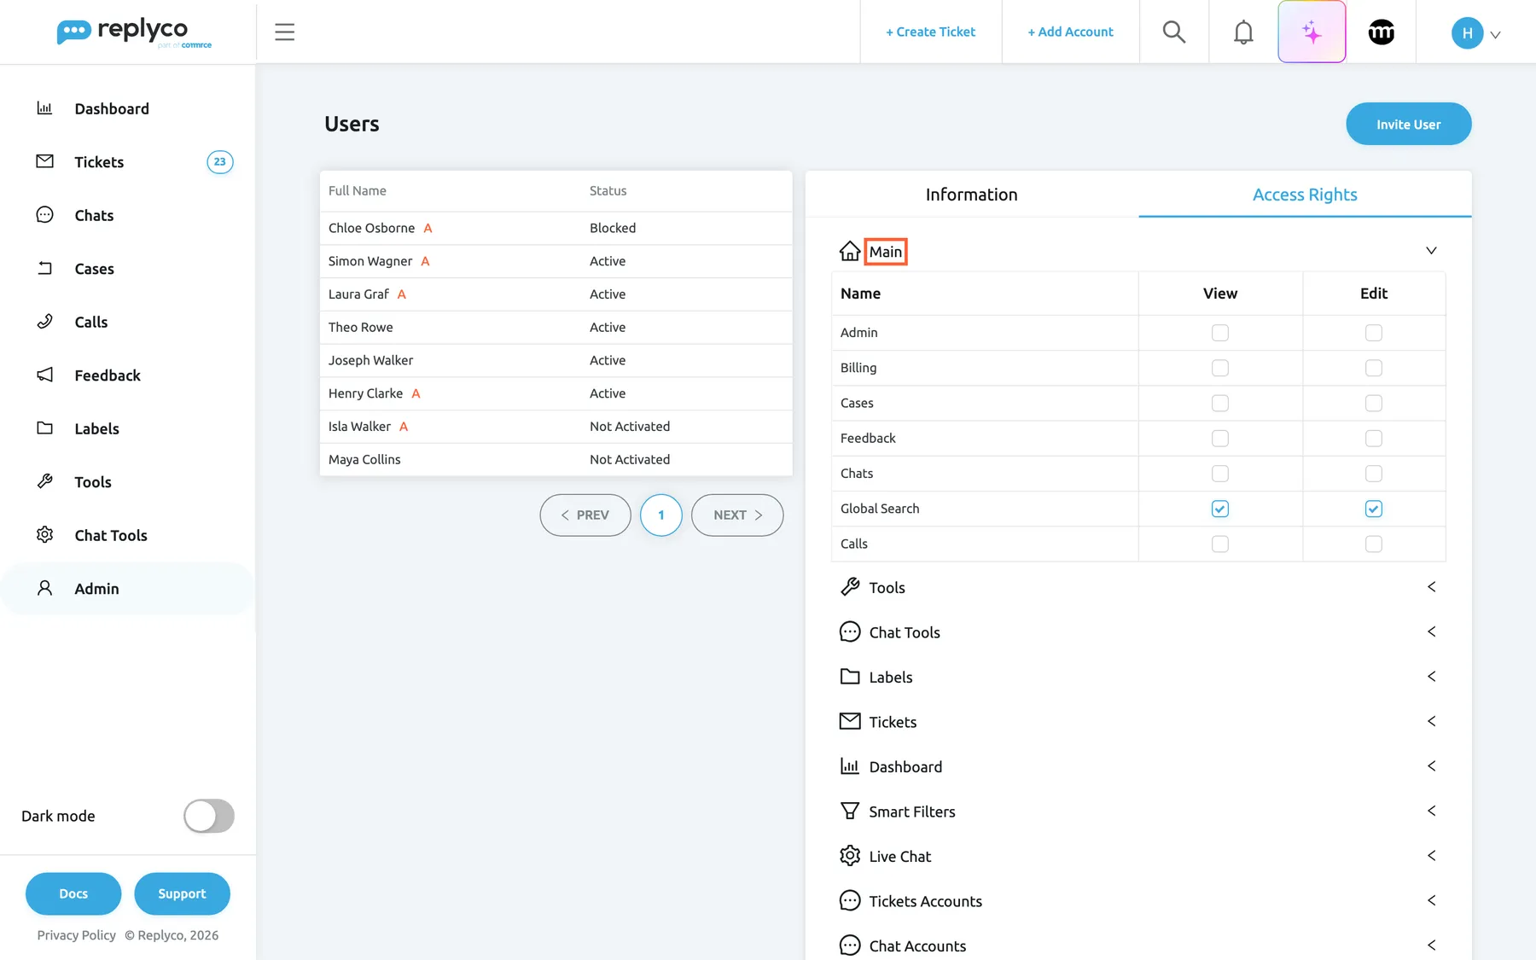This screenshot has height=960, width=1536.
Task: Uncheck Global Search View checkbox
Action: coord(1220,509)
